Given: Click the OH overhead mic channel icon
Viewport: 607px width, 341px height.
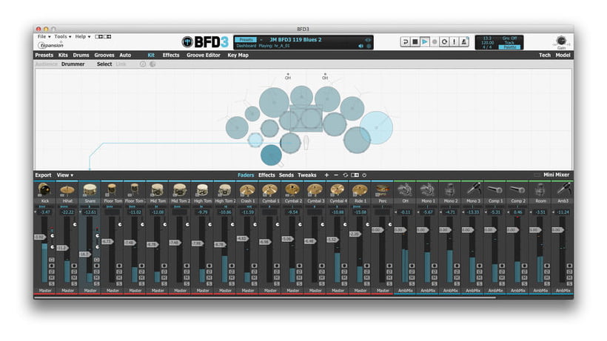Looking at the screenshot, I should click(x=405, y=190).
